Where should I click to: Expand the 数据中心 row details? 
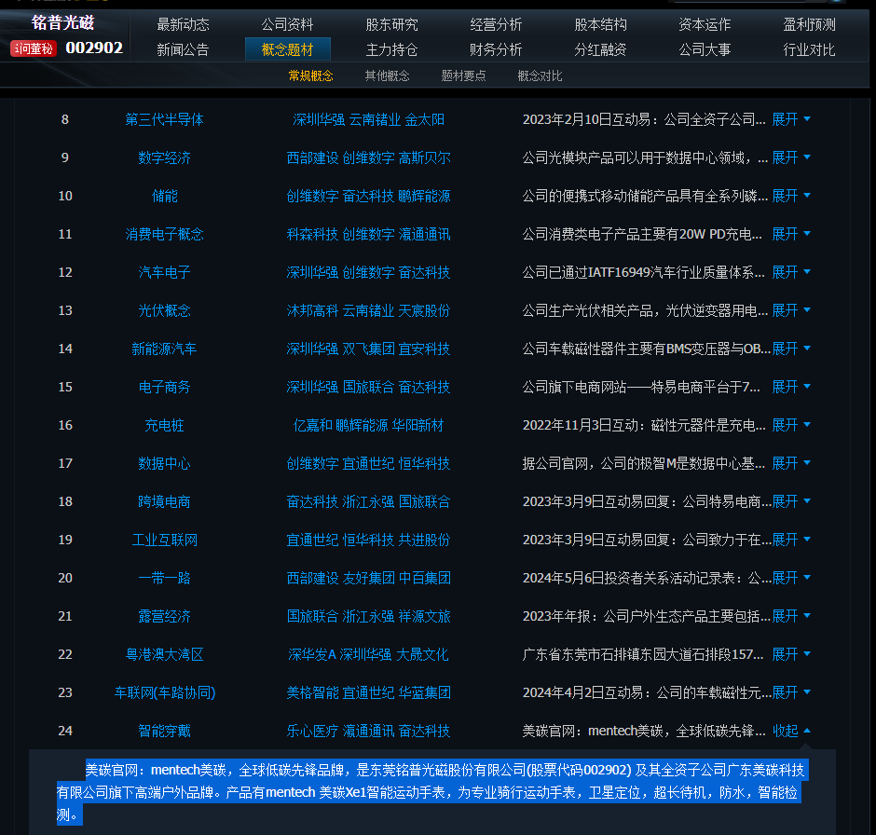[x=790, y=463]
